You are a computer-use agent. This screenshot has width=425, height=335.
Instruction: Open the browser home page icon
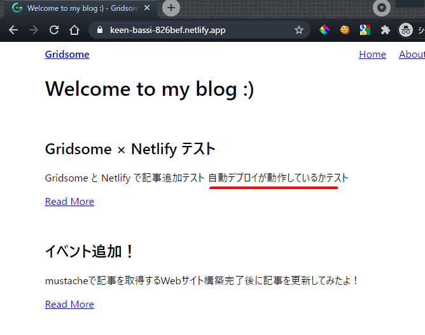[x=74, y=30]
